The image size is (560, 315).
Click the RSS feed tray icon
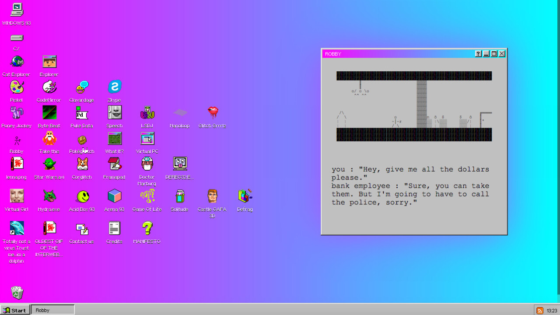540,311
